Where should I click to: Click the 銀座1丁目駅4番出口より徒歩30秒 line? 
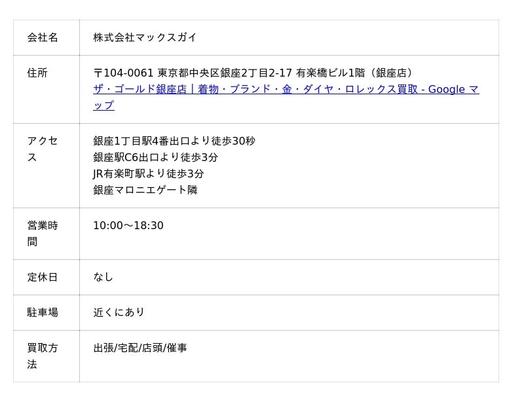click(x=174, y=141)
